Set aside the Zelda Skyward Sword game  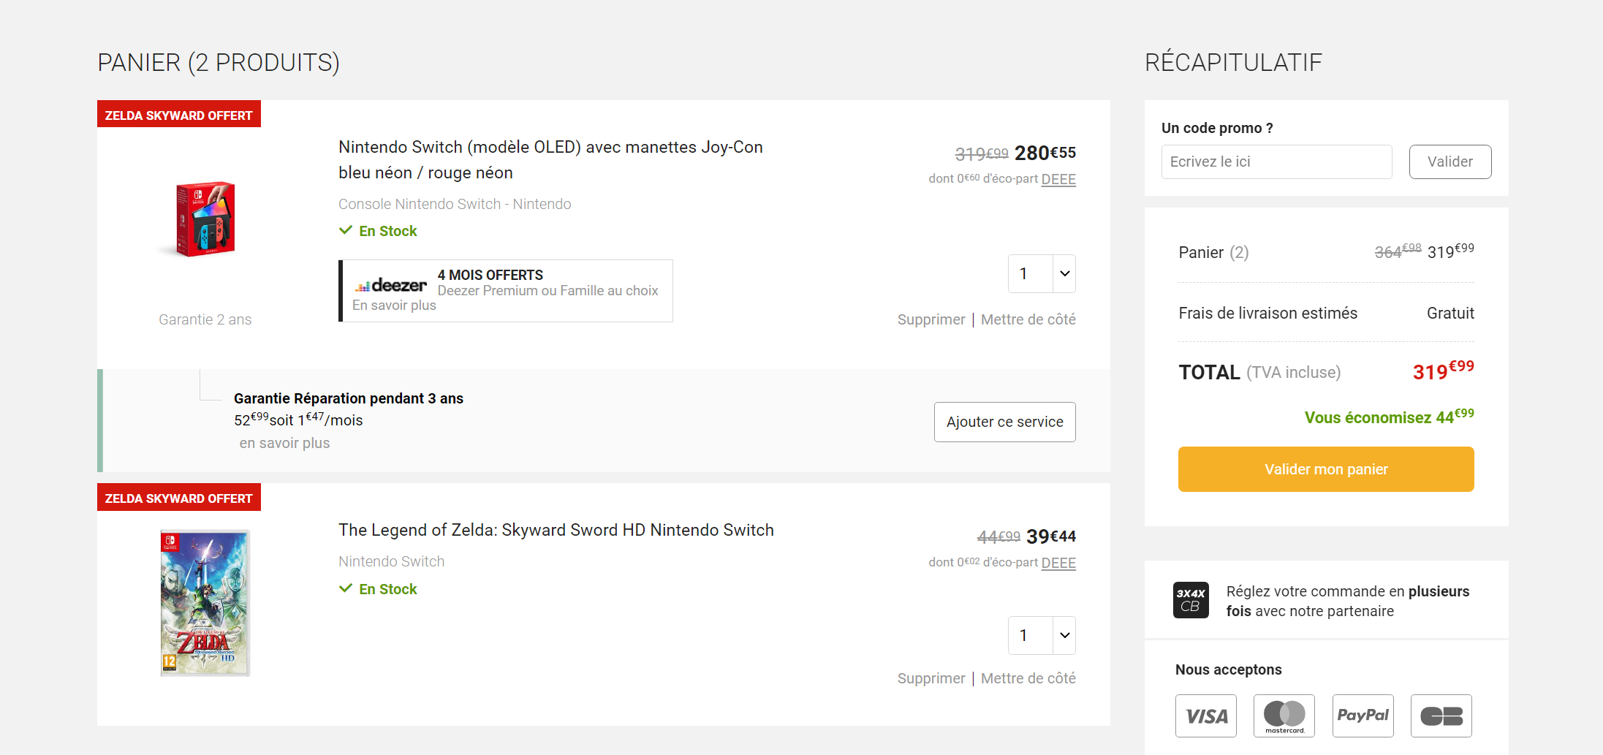tap(1028, 678)
